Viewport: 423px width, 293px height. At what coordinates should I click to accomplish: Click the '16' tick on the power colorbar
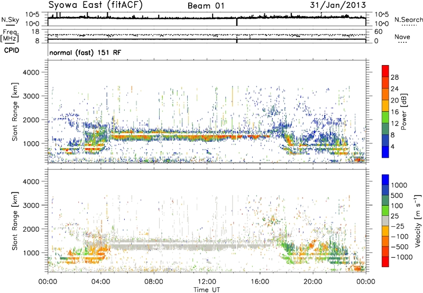coord(394,112)
